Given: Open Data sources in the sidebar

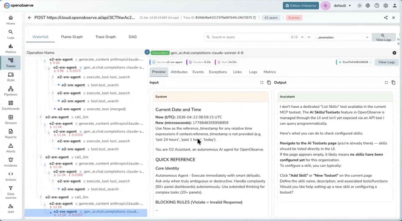Looking at the screenshot, I should [x=11, y=192].
